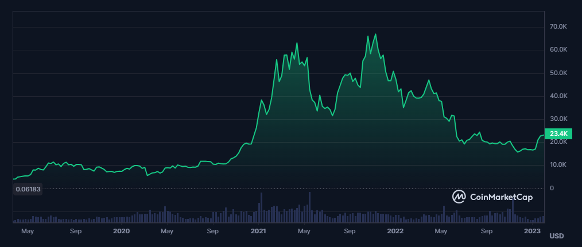
Task: Pick the 50.0K price axis label
Action: click(558, 73)
